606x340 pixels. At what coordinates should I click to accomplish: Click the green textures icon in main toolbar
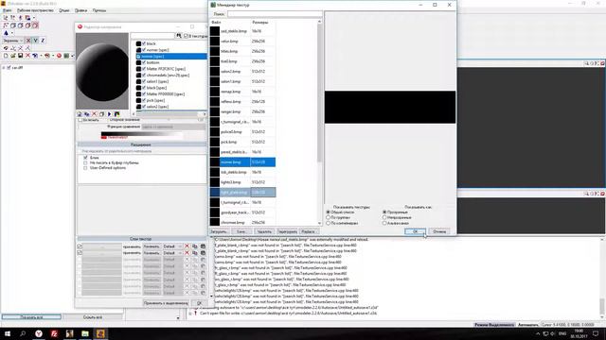(66, 56)
